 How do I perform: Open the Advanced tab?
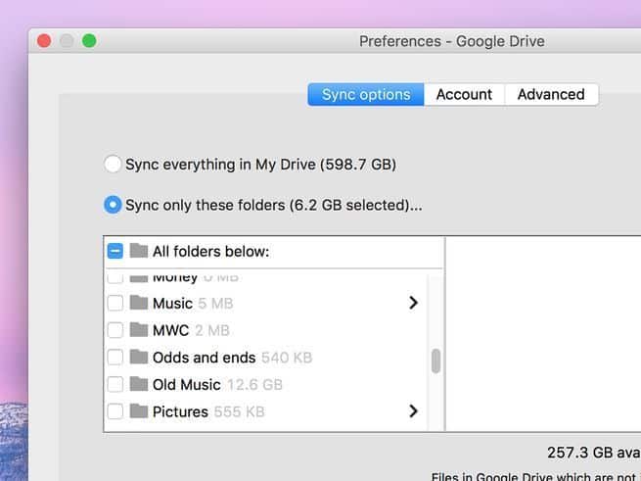pos(551,94)
